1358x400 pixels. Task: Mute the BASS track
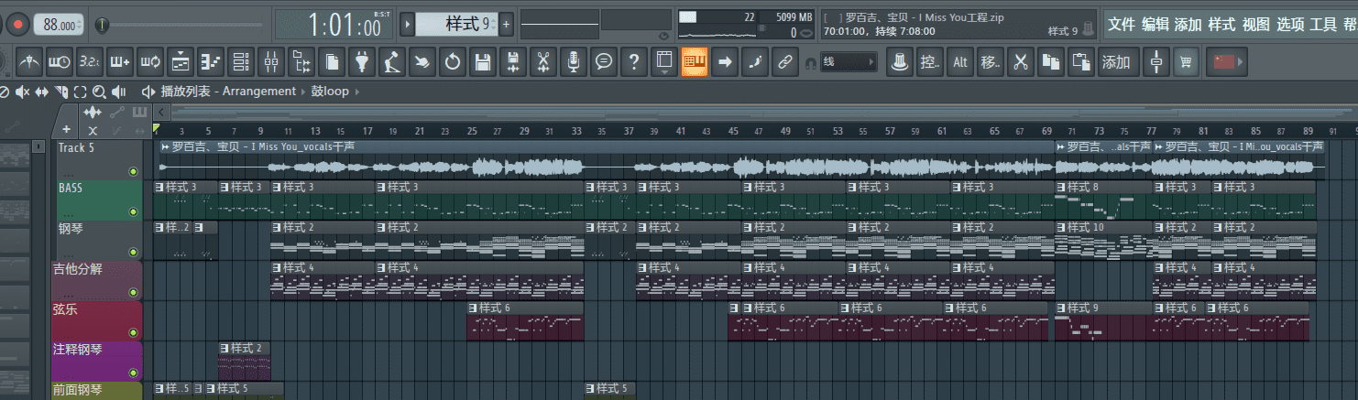coord(134,211)
